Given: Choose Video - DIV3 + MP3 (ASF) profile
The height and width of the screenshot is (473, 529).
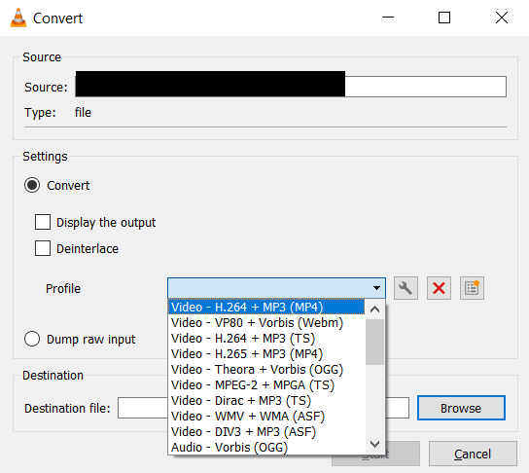Looking at the screenshot, I should [x=266, y=431].
